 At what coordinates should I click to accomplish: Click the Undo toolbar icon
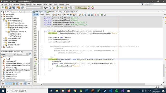point(19,7)
